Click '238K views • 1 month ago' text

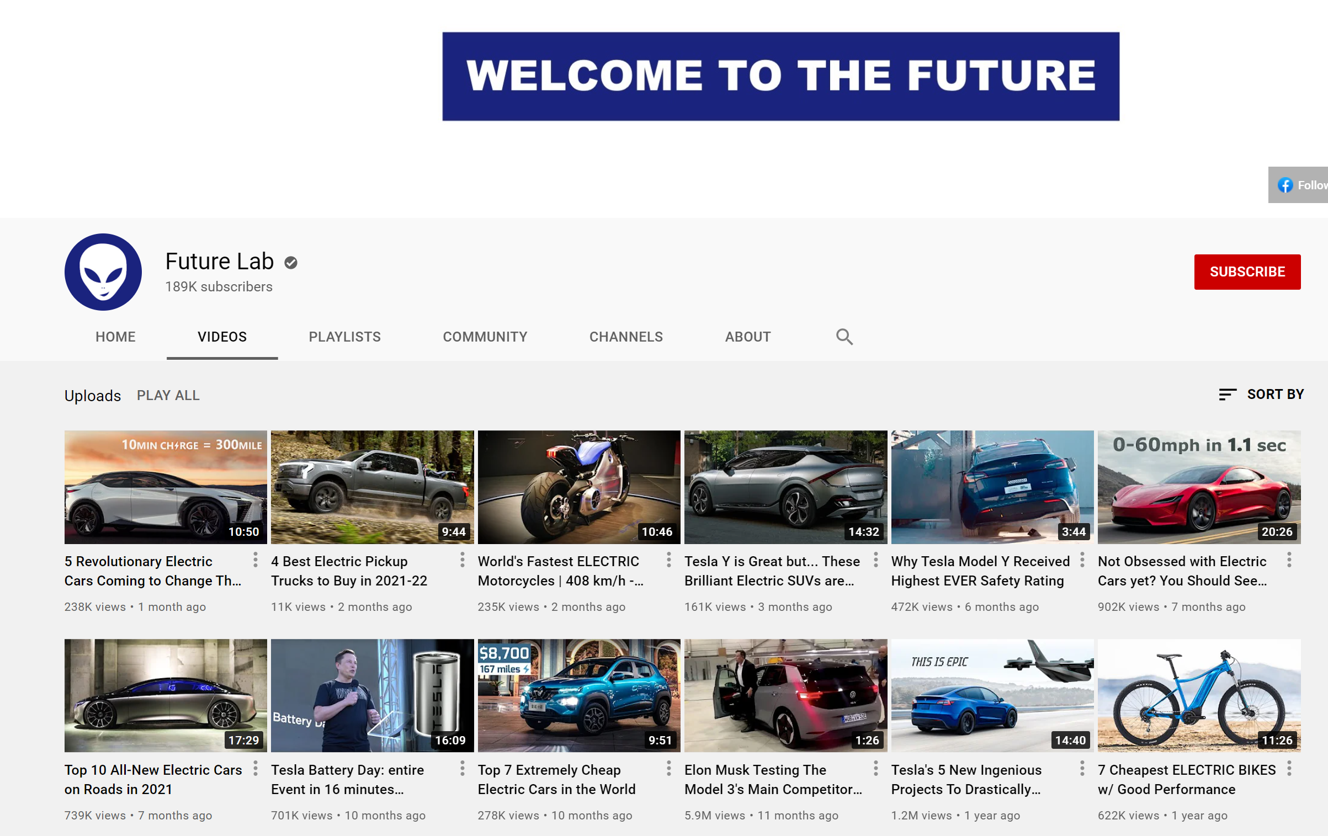(x=135, y=607)
